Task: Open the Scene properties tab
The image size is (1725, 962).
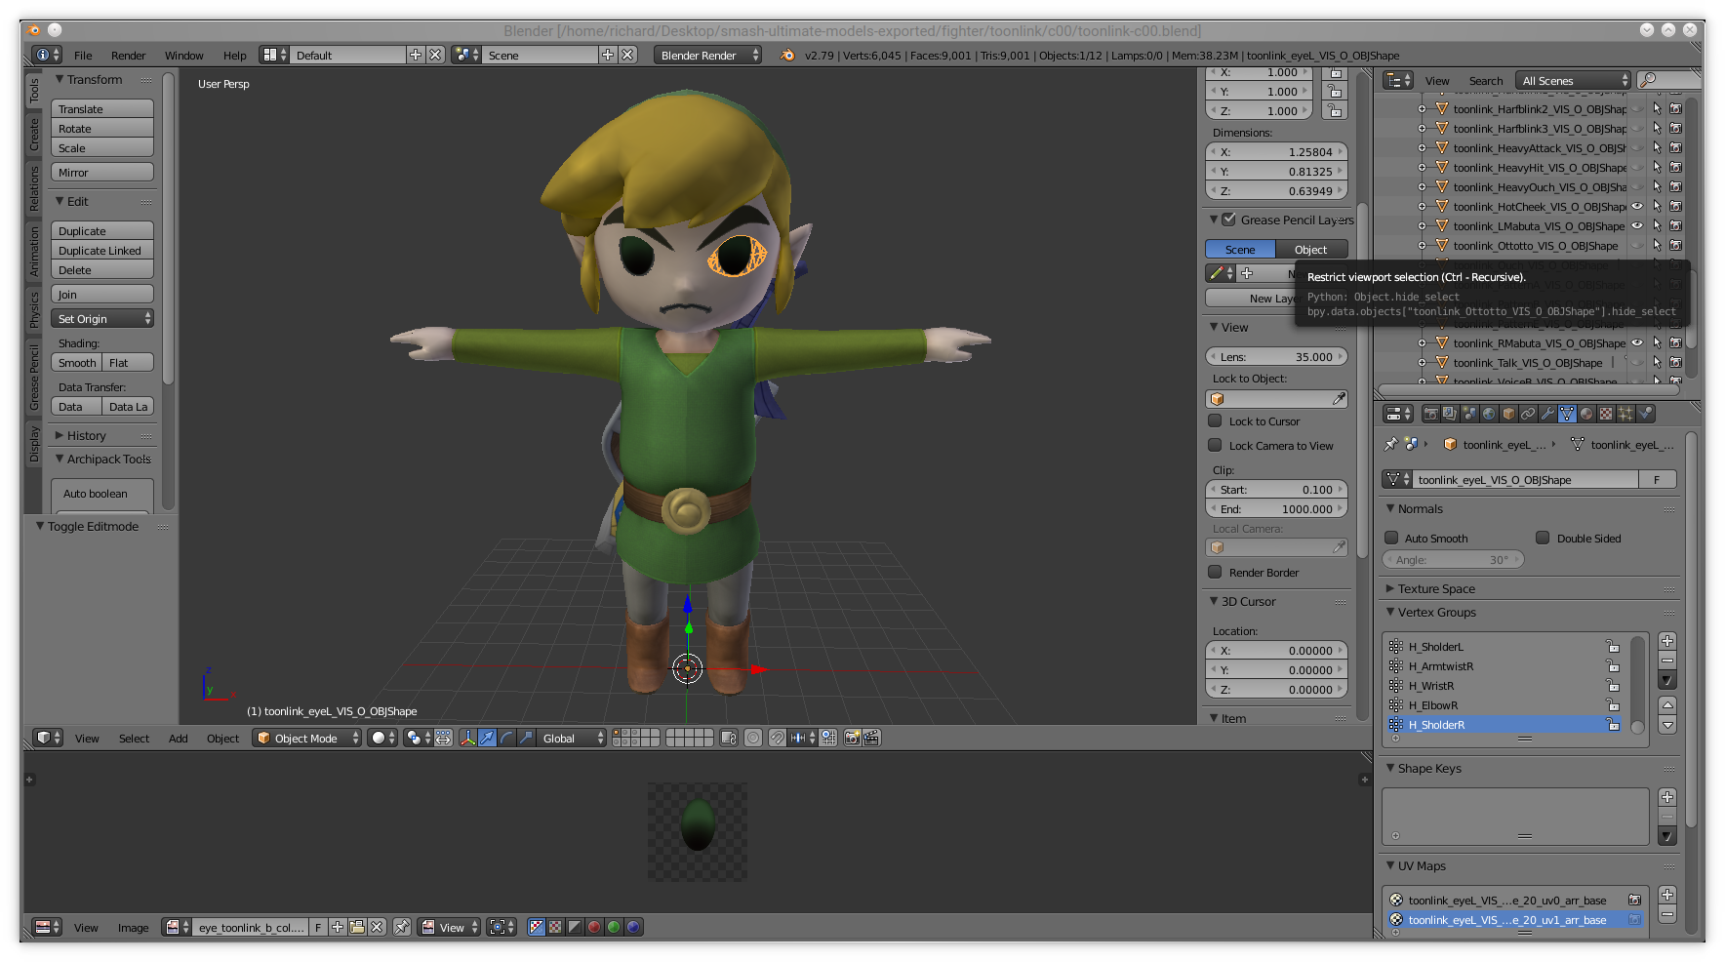Action: click(1469, 414)
